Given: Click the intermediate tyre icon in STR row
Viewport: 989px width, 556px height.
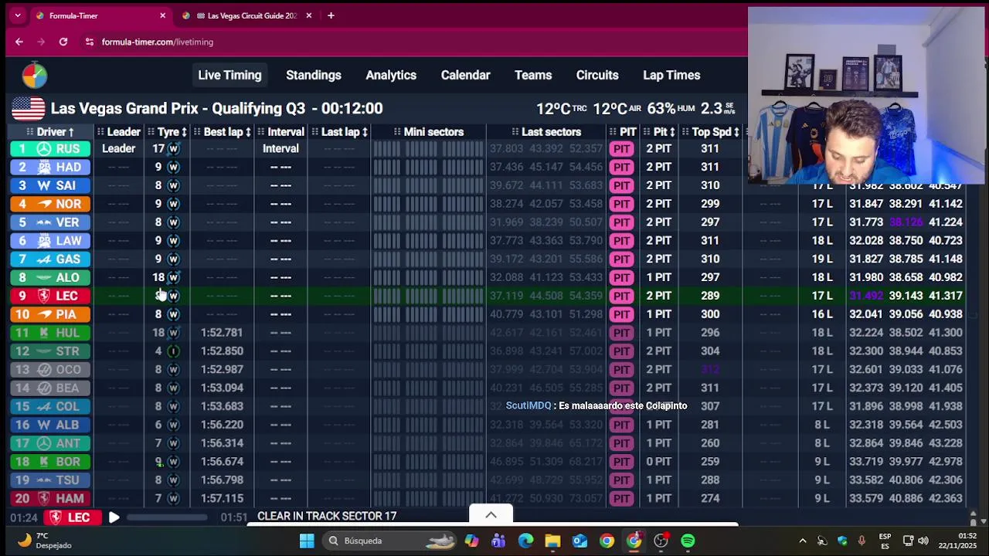Looking at the screenshot, I should pos(173,351).
